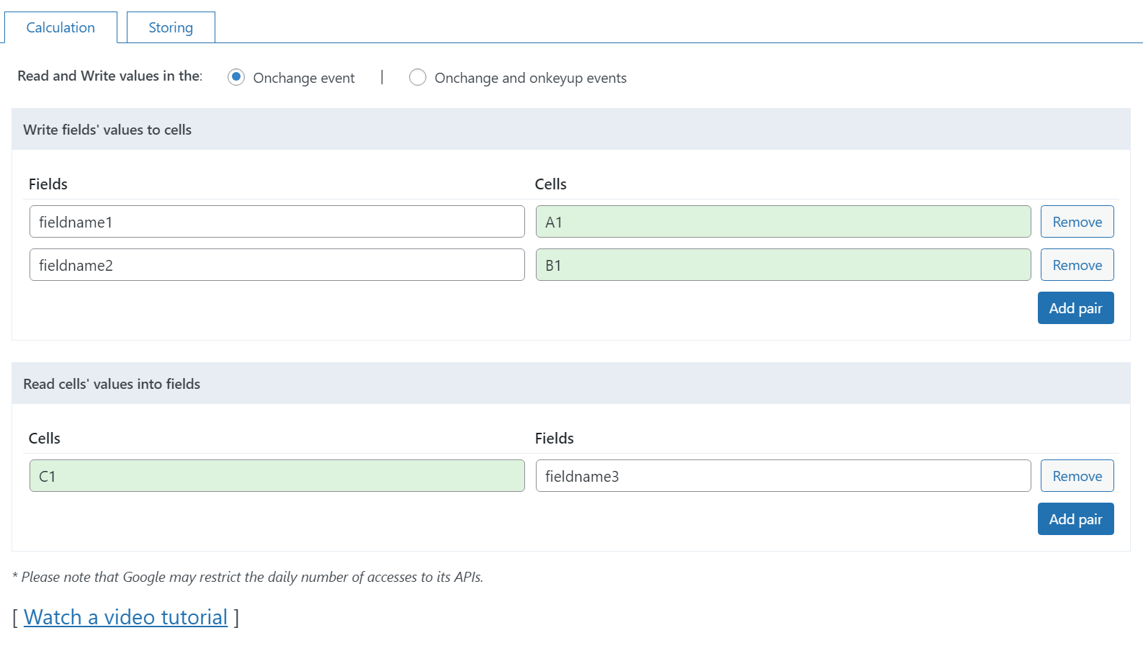The height and width of the screenshot is (651, 1143).
Task: Edit the A1 cell input
Action: tap(783, 222)
